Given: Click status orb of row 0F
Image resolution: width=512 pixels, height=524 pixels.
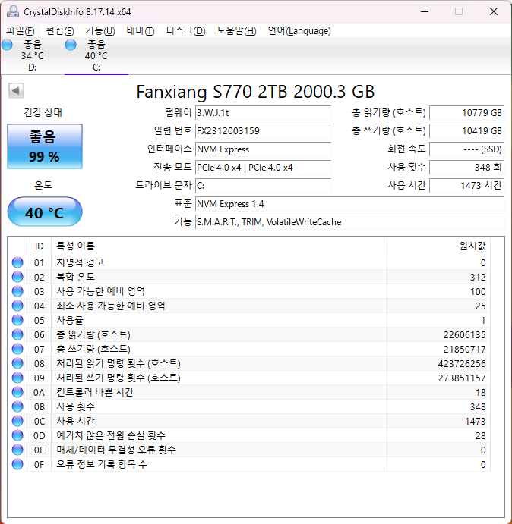Looking at the screenshot, I should click(17, 464).
